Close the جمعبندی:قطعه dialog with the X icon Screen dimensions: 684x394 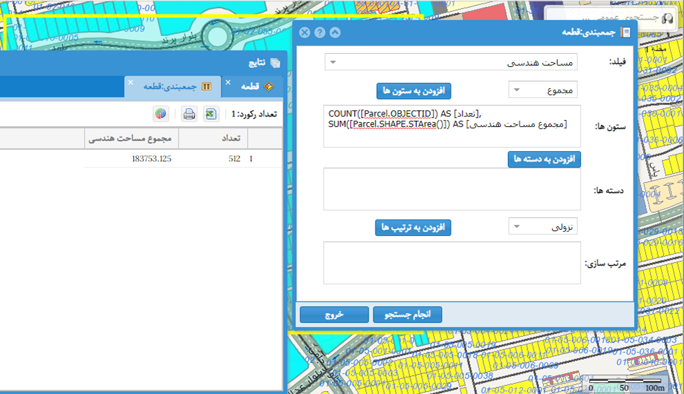pyautogui.click(x=304, y=32)
